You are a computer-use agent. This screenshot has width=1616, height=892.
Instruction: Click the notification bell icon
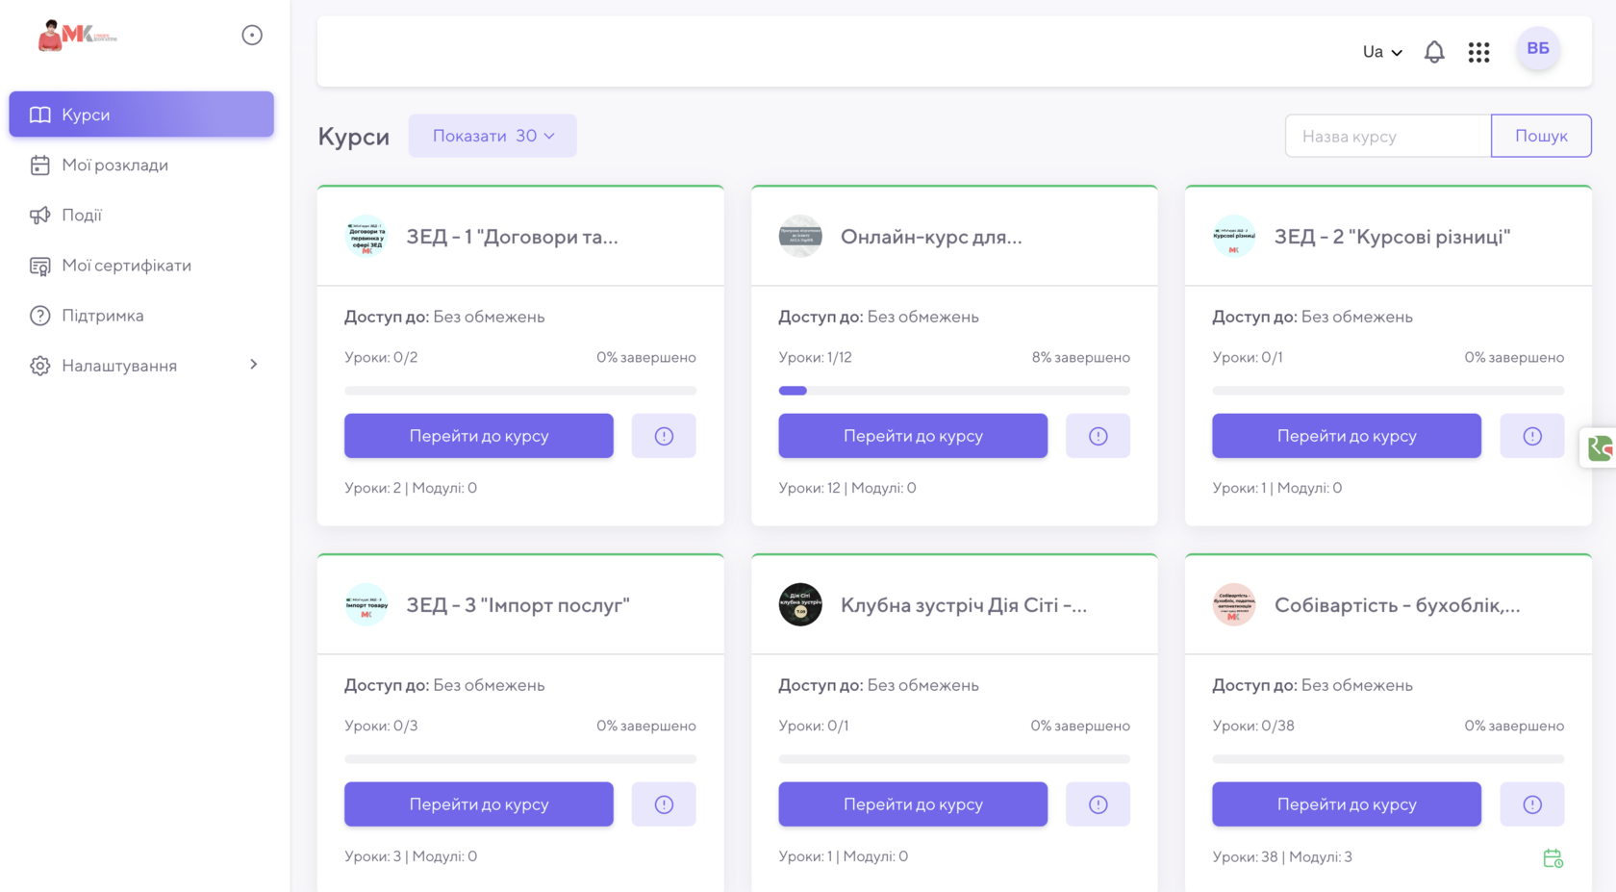click(x=1433, y=52)
